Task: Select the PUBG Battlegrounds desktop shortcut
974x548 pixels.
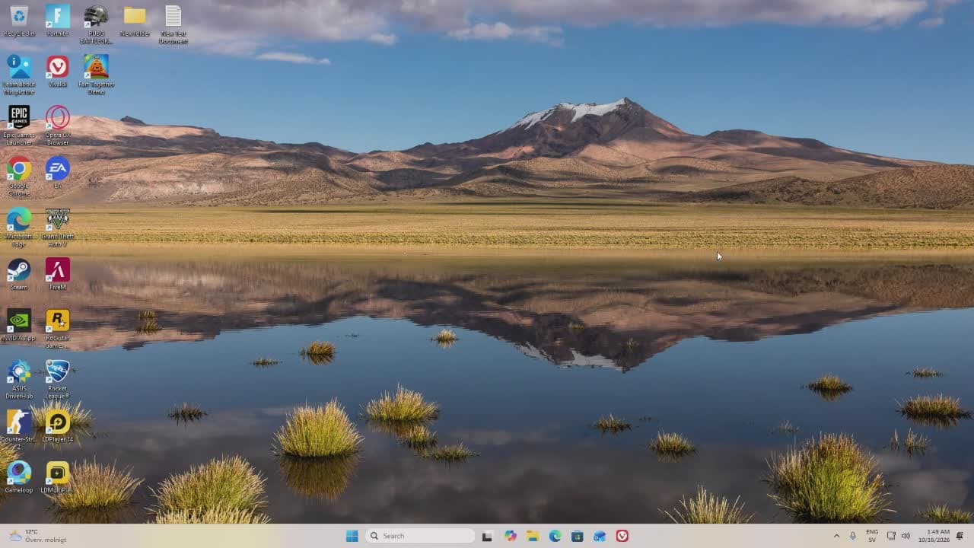Action: 96,24
